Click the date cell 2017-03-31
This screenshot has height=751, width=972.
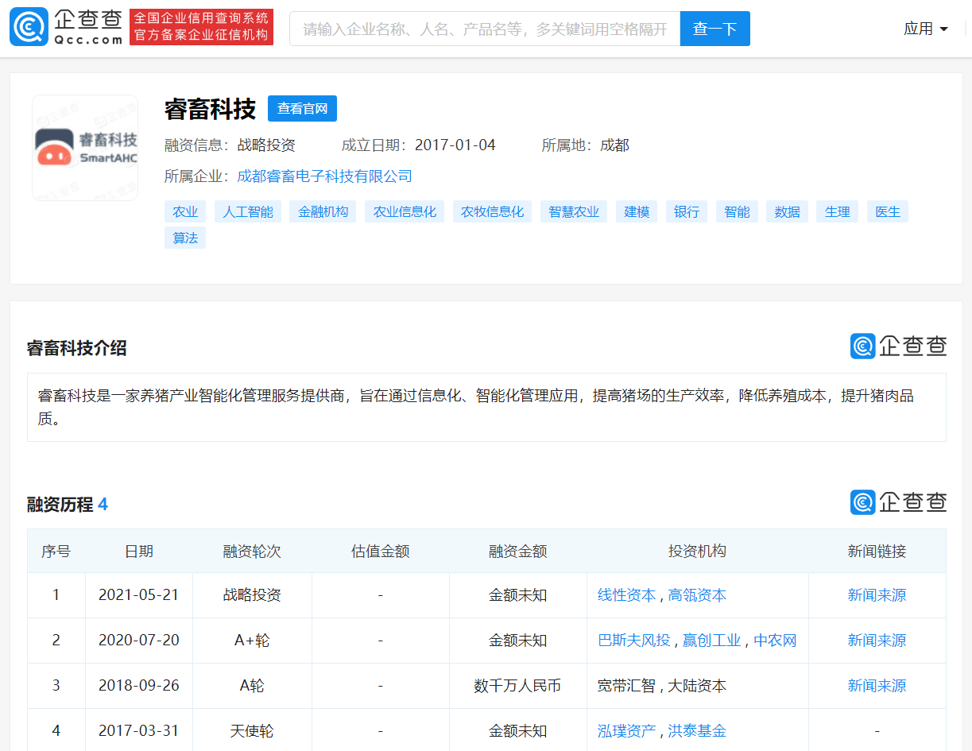click(x=139, y=731)
